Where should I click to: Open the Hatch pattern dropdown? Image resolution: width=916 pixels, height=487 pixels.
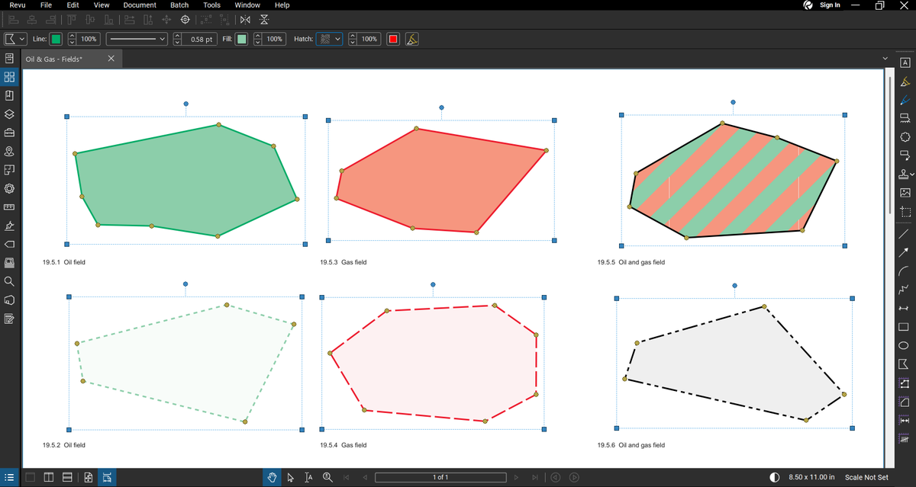(x=329, y=39)
